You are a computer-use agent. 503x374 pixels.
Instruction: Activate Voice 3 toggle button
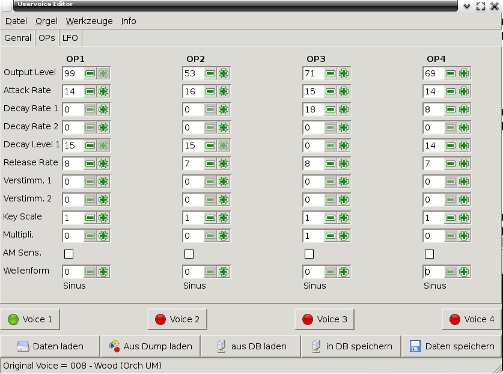325,319
